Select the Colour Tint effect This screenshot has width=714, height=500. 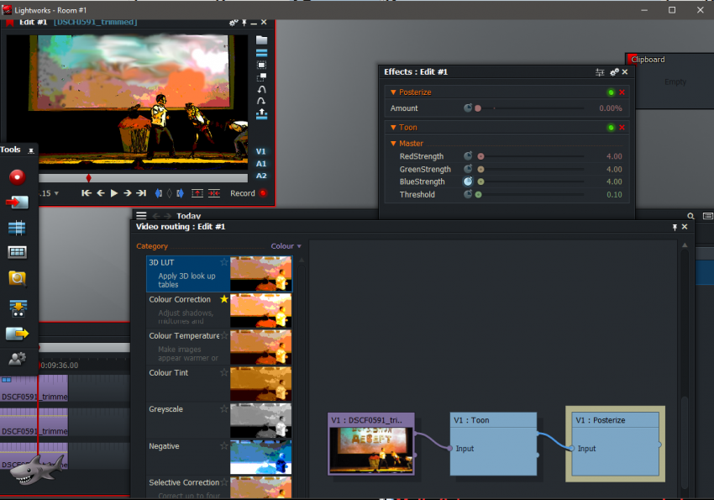click(219, 383)
